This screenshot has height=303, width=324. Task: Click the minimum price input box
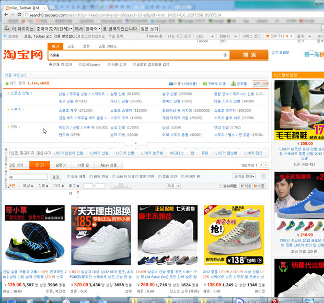[x=88, y=186]
